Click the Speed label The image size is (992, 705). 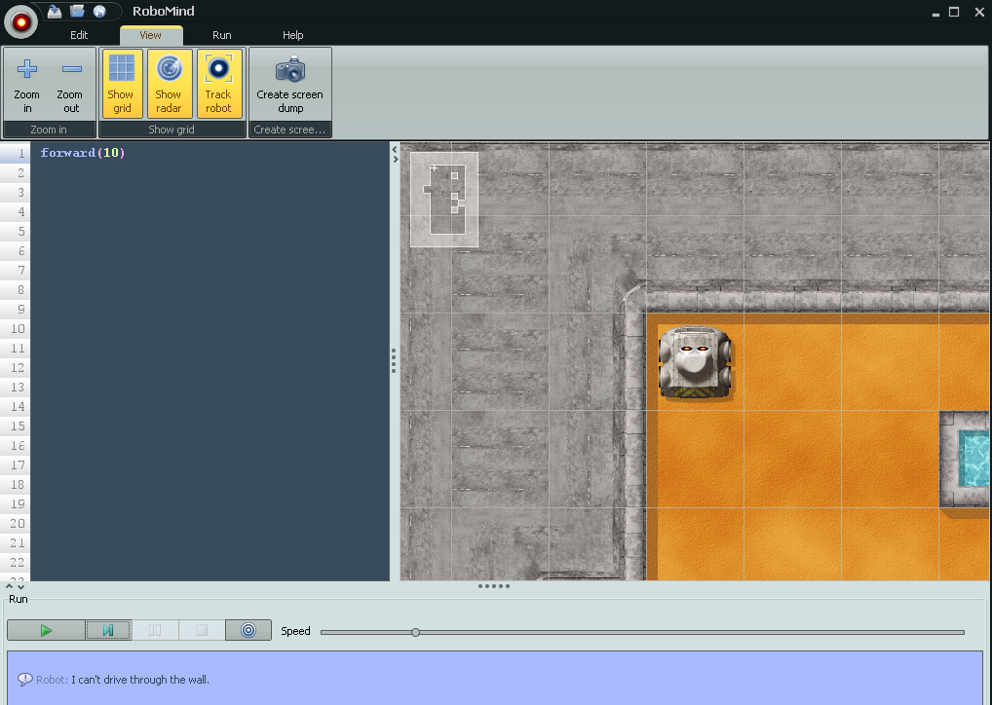[295, 631]
